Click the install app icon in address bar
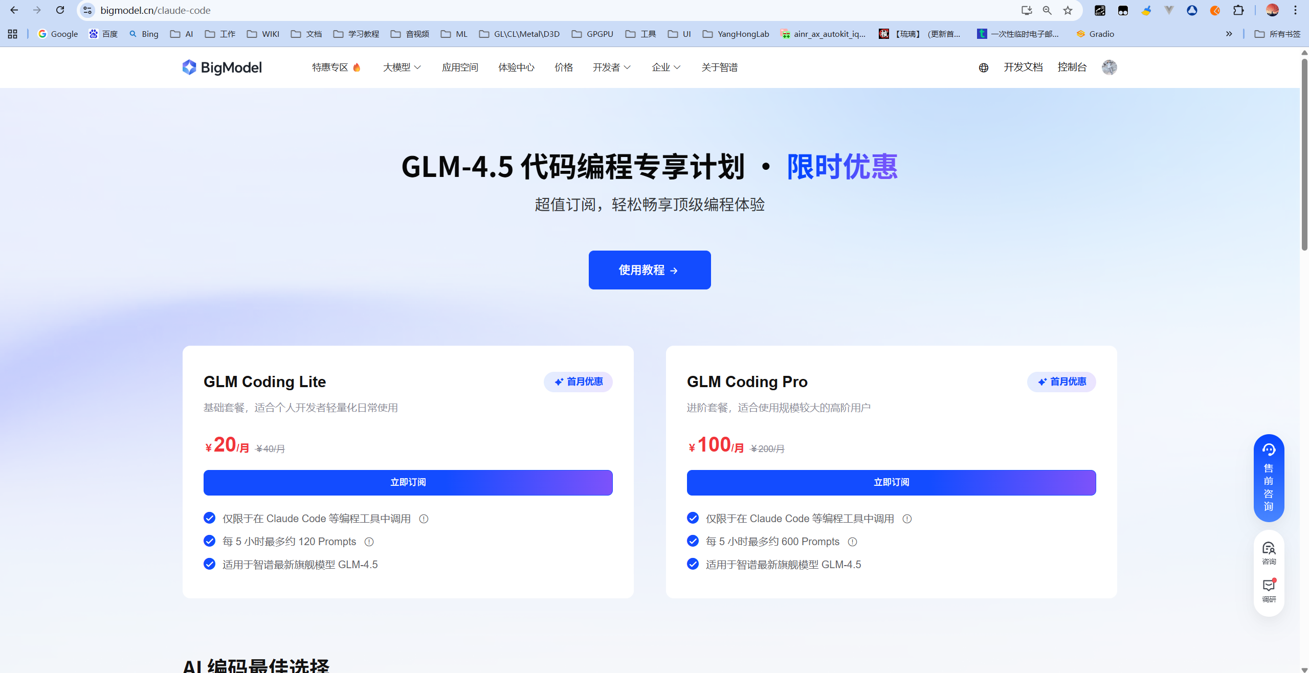The height and width of the screenshot is (673, 1309). tap(1026, 10)
